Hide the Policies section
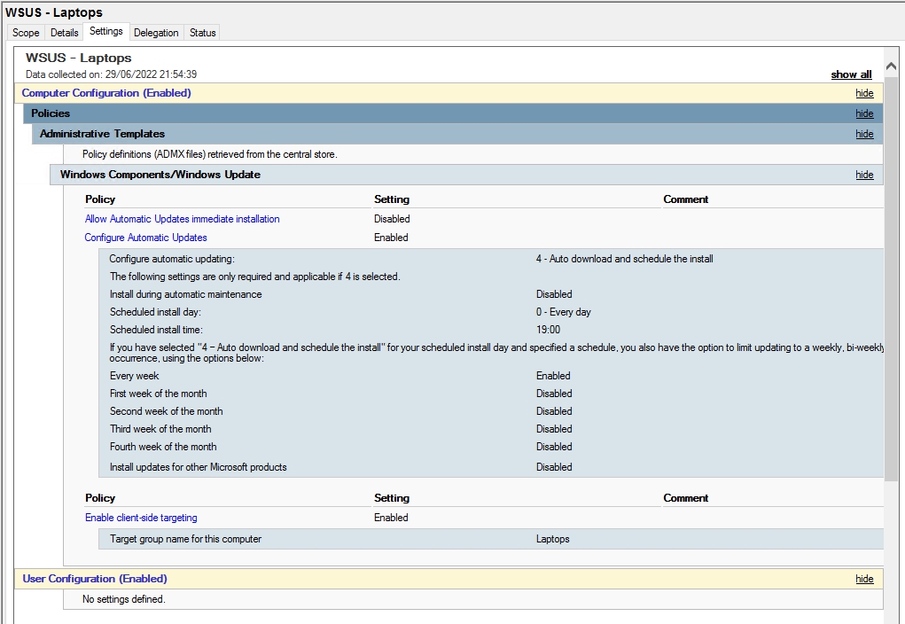This screenshot has height=624, width=905. pyautogui.click(x=863, y=113)
